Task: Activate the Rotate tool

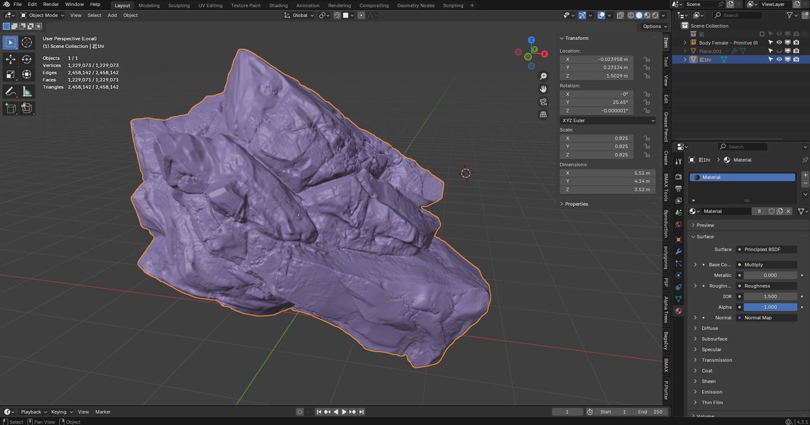Action: (x=26, y=59)
